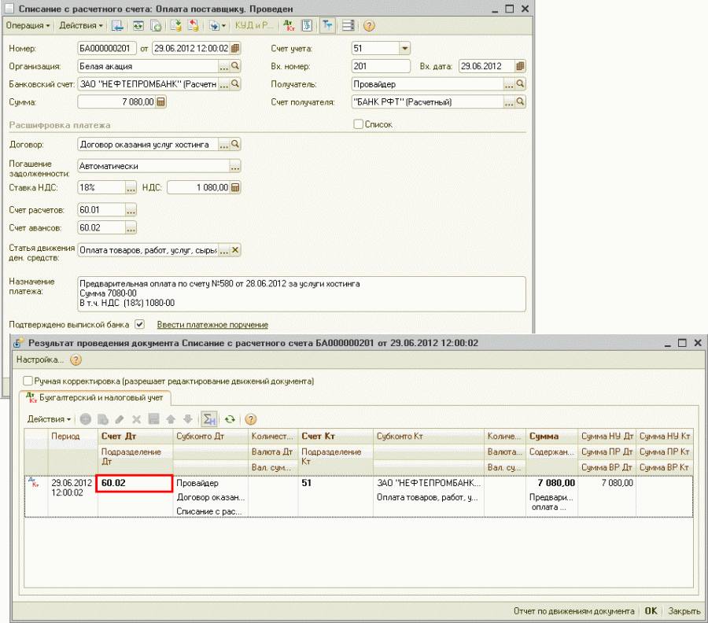Open the date picker next to document date
Screen dimensions: 708x623
pyautogui.click(x=234, y=48)
